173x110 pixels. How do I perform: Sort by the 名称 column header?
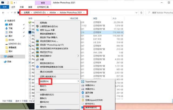tap(30, 18)
